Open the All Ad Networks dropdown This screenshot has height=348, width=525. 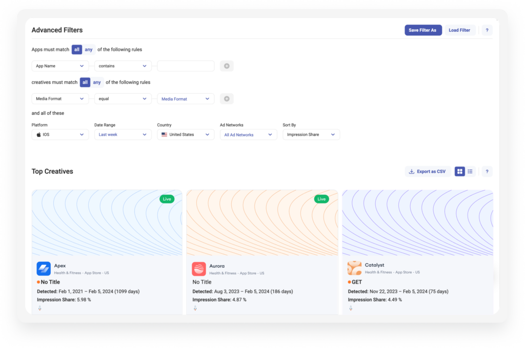[x=249, y=134]
